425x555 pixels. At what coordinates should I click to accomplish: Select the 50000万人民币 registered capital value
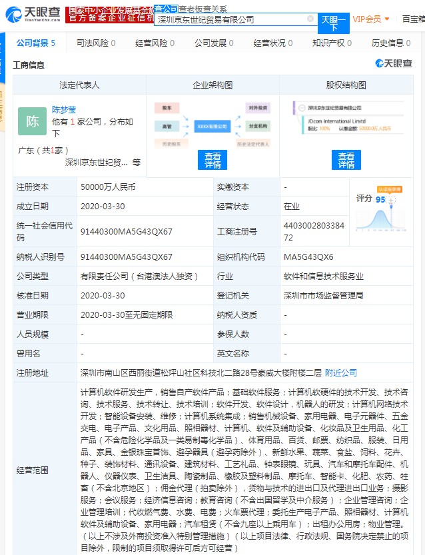(108, 187)
